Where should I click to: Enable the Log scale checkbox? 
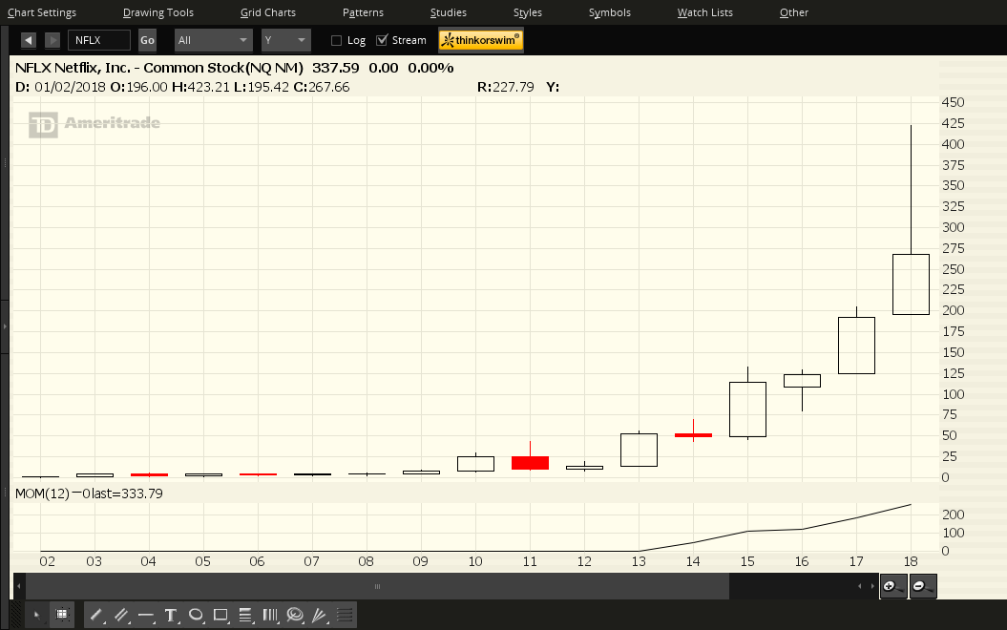336,40
